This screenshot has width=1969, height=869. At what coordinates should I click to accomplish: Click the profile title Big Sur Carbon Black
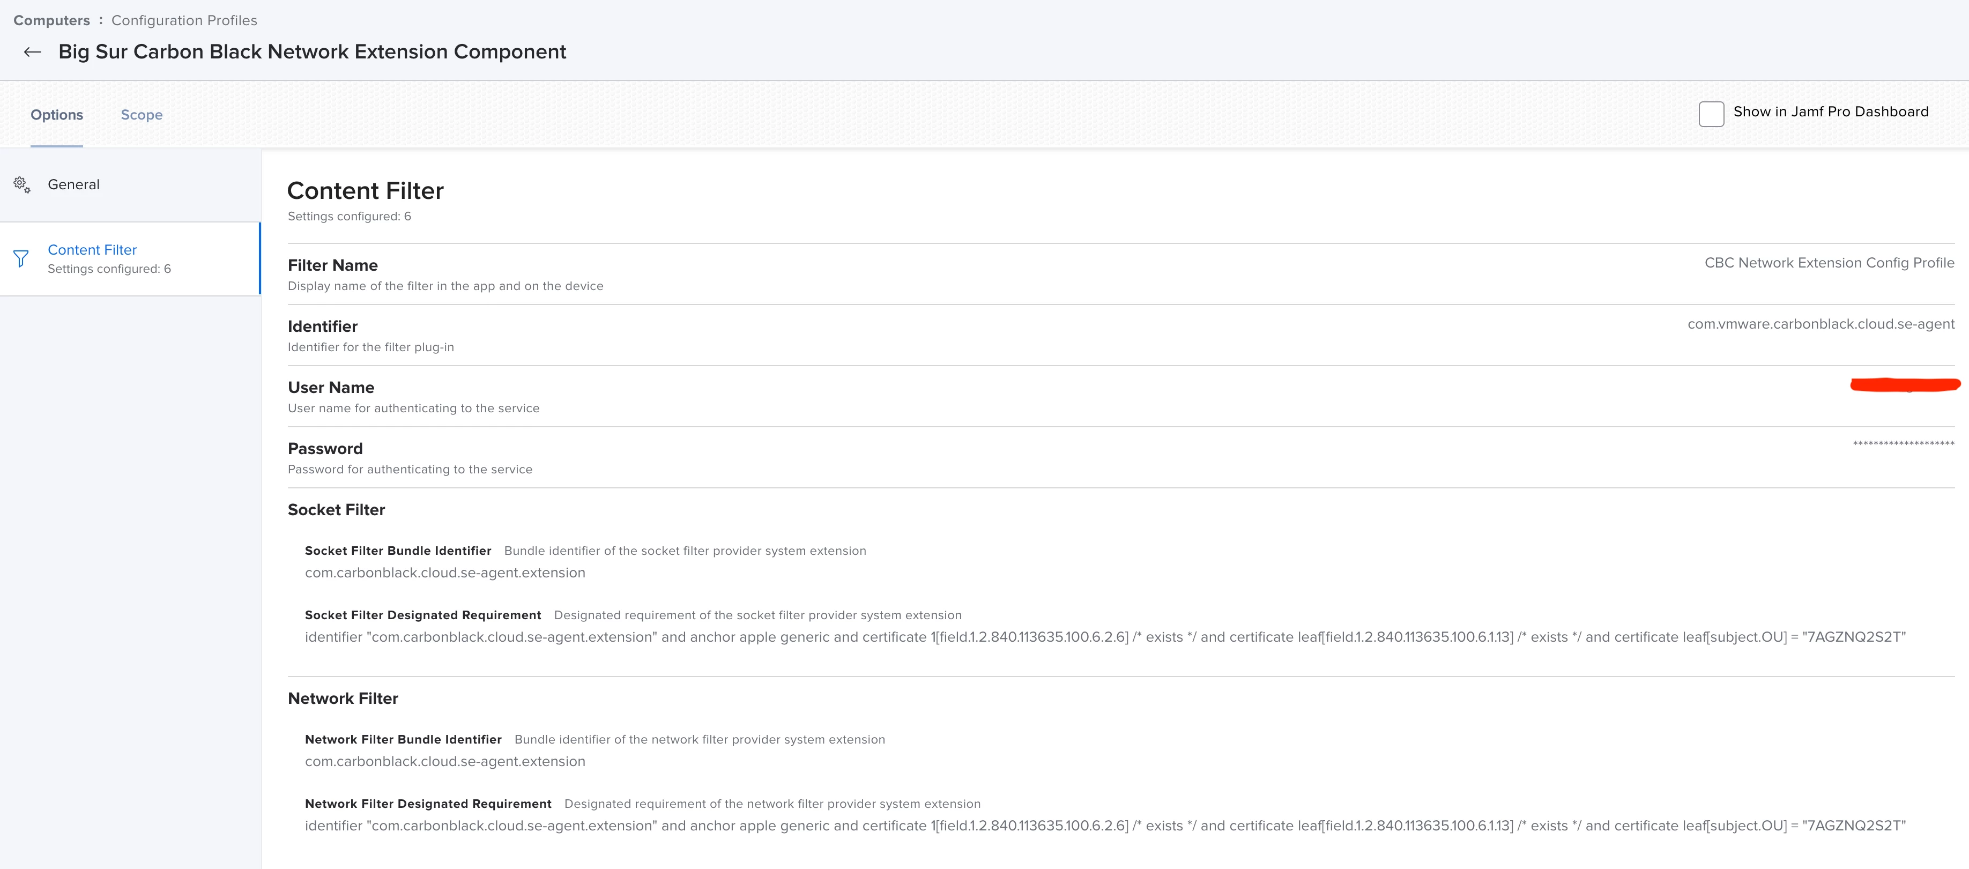[x=312, y=52]
